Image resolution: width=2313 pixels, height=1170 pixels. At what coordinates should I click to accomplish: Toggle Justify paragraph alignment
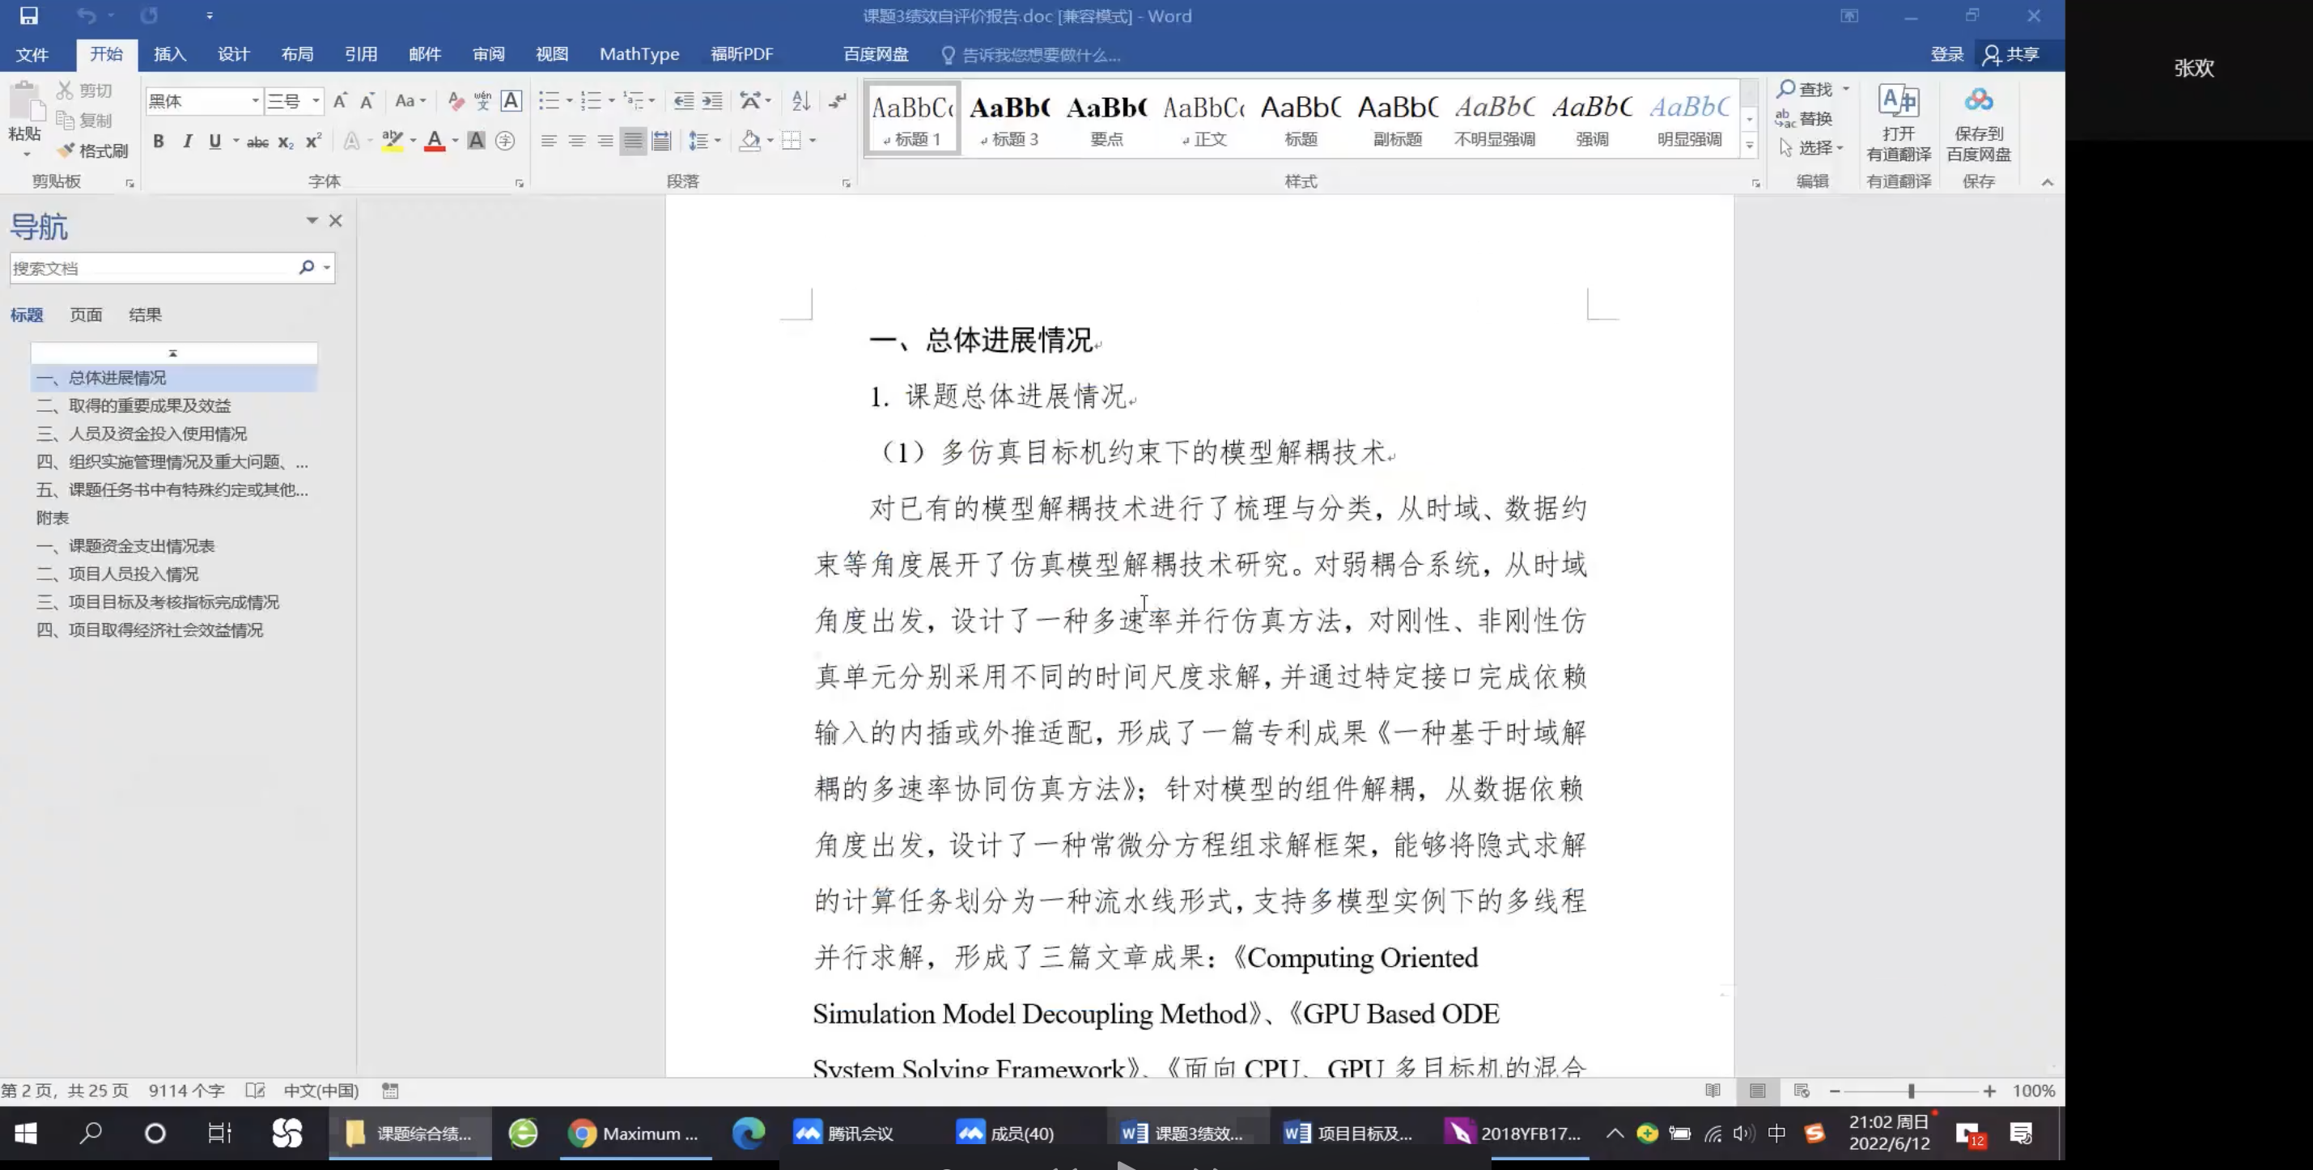click(633, 141)
